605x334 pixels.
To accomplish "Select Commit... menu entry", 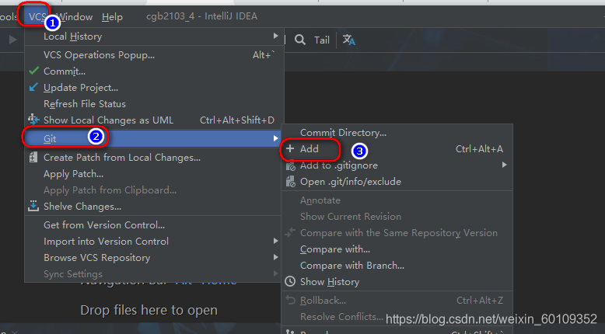I will coord(65,71).
